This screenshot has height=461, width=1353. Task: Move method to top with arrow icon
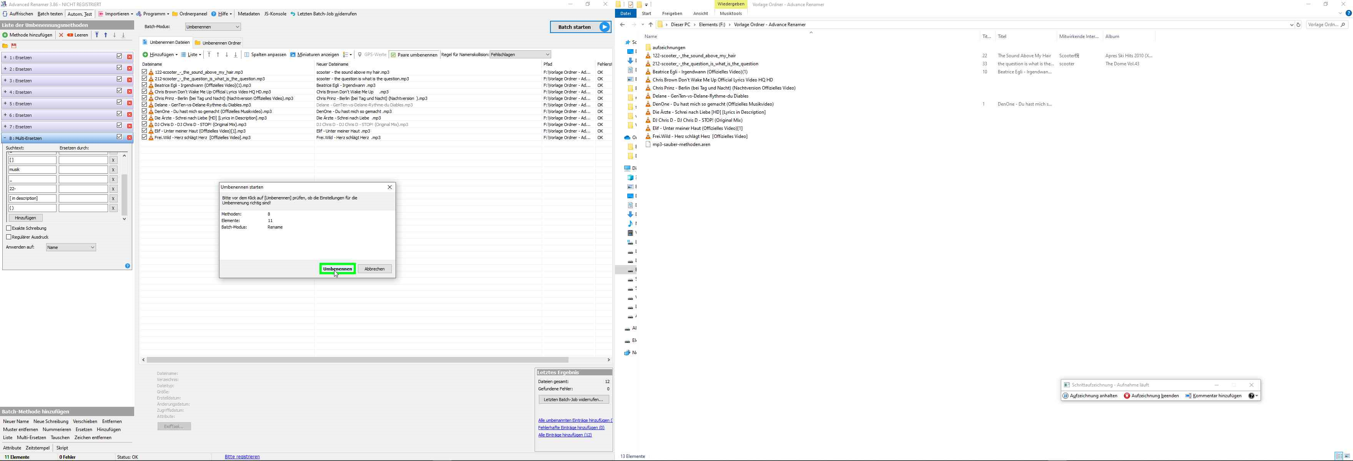(96, 35)
